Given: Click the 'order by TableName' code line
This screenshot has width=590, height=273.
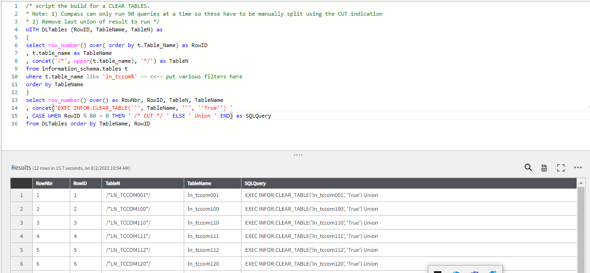Looking at the screenshot, I should tap(54, 84).
